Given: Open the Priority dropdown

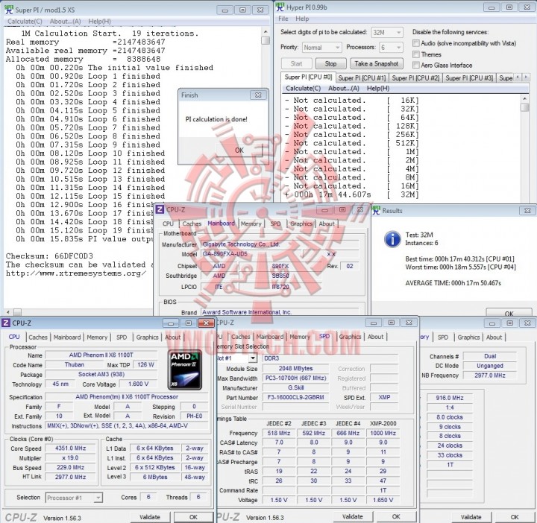Looking at the screenshot, I should (321, 48).
